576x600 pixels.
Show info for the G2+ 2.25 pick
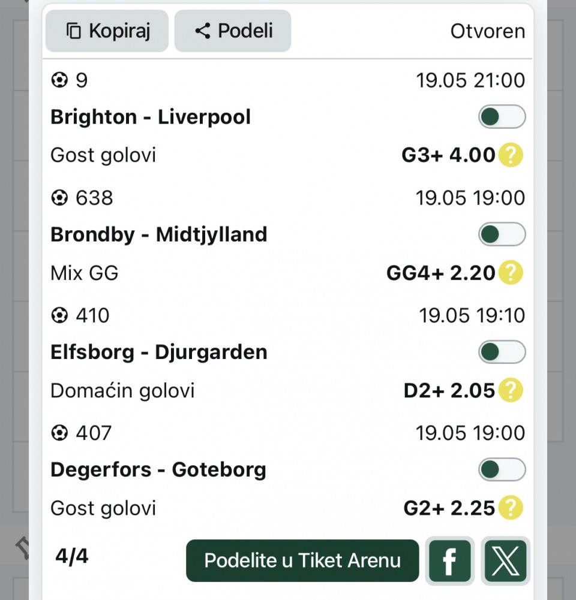[x=511, y=508]
